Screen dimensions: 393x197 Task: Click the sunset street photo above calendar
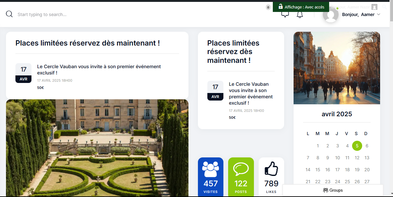point(337,68)
